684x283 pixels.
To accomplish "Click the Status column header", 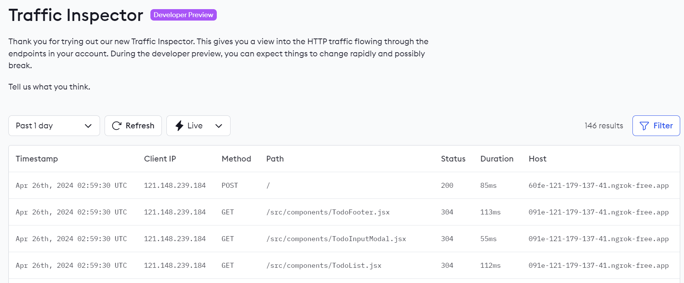I will point(453,159).
